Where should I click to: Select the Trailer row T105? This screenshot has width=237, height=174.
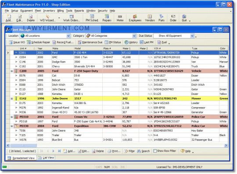117,135
